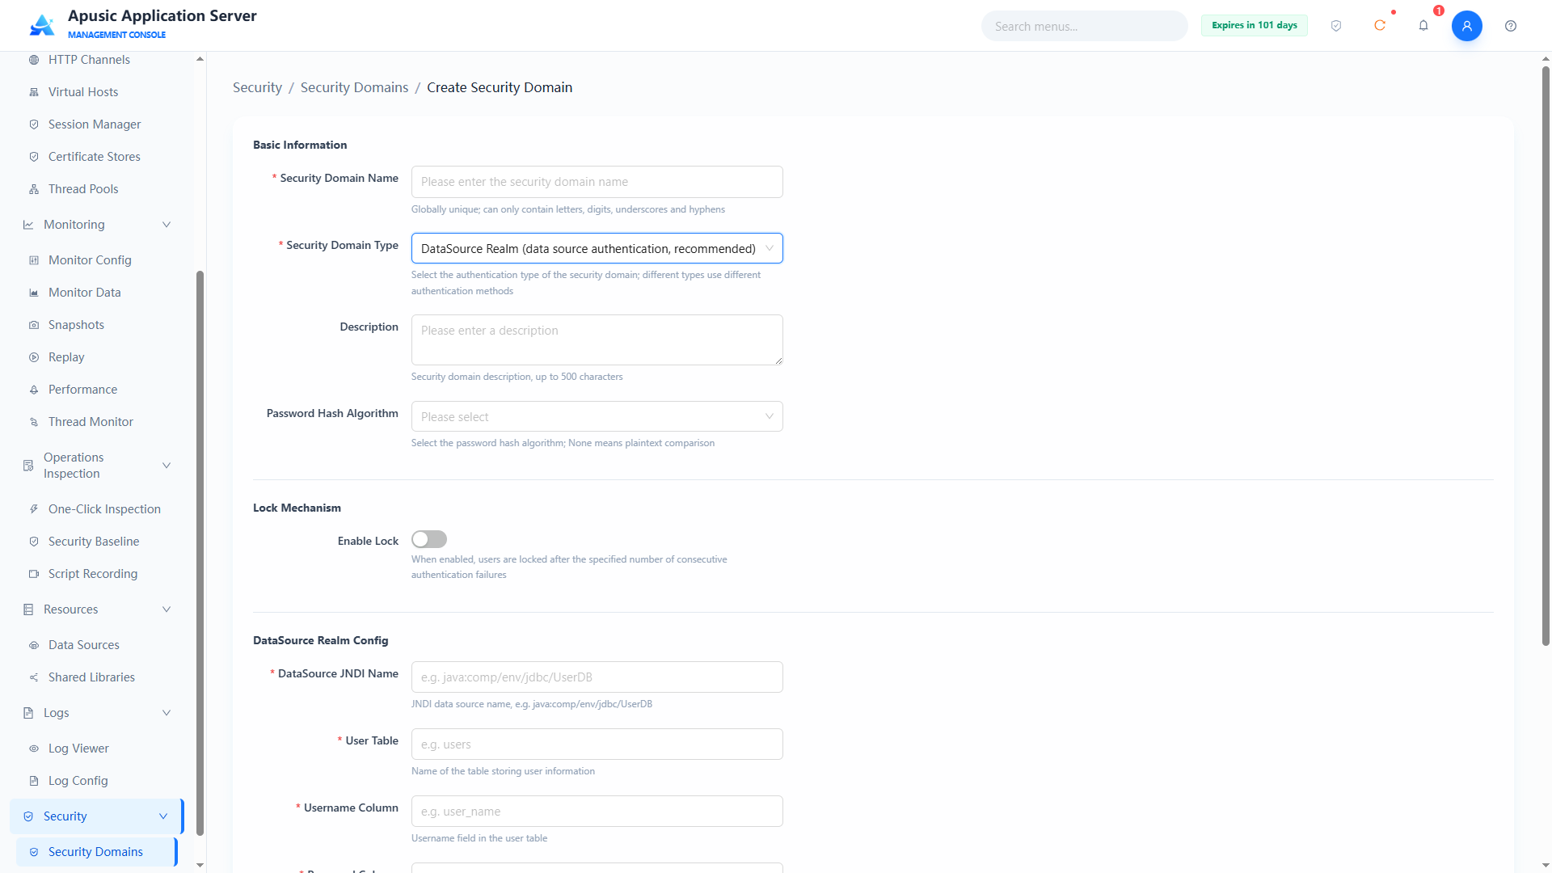Image resolution: width=1552 pixels, height=873 pixels.
Task: Open the Security Domain Type dropdown
Action: coord(597,248)
